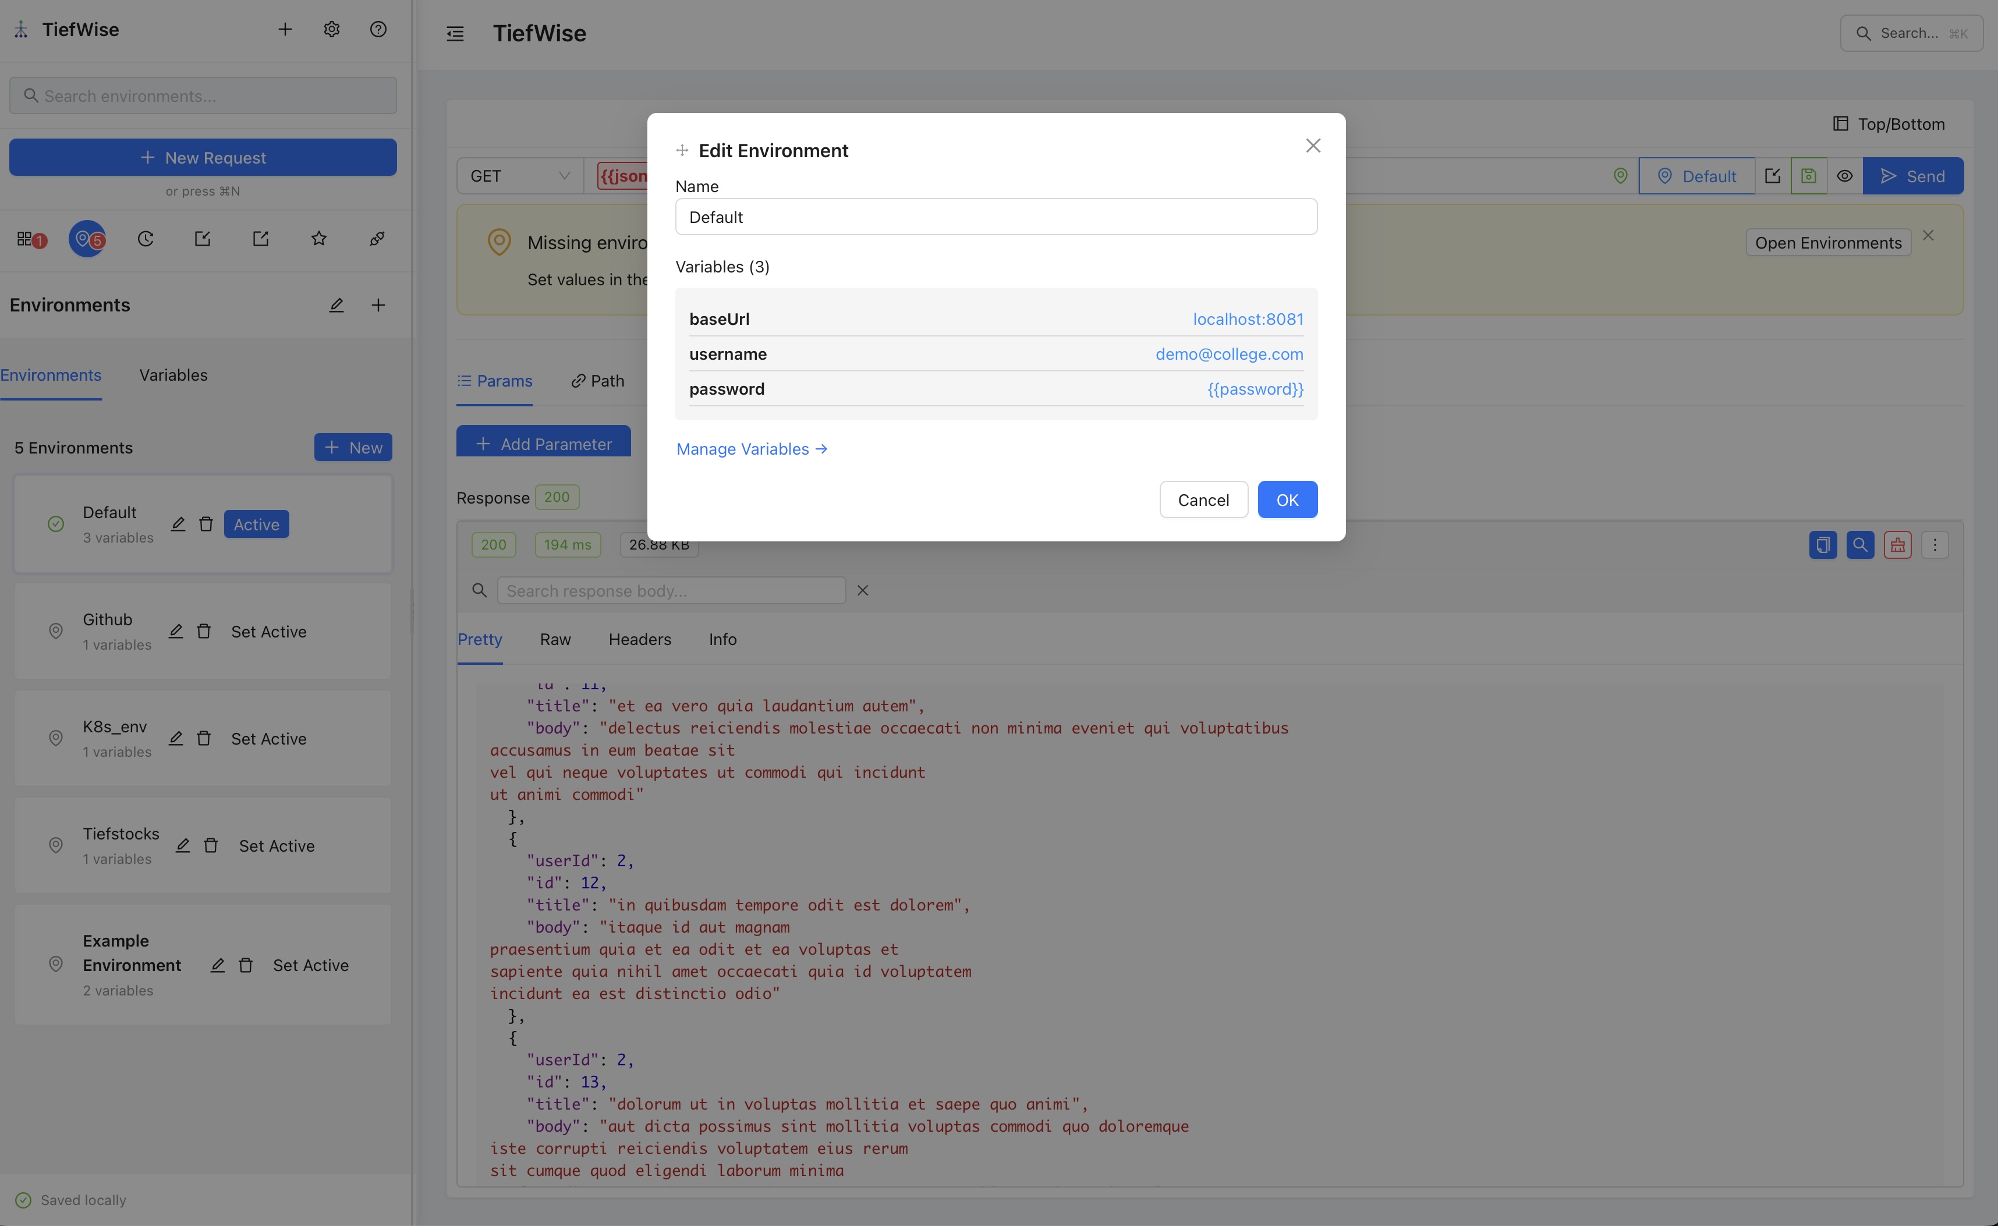The height and width of the screenshot is (1226, 1998).
Task: Edit the Default environment via pencil icon
Action: tap(178, 525)
